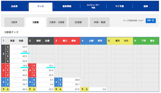Click the blue 更新 refresh button

(151, 21)
